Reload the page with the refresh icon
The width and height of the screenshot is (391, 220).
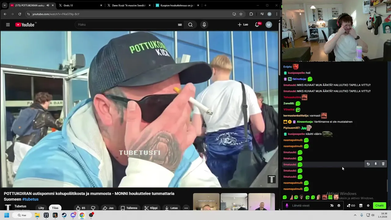20,14
